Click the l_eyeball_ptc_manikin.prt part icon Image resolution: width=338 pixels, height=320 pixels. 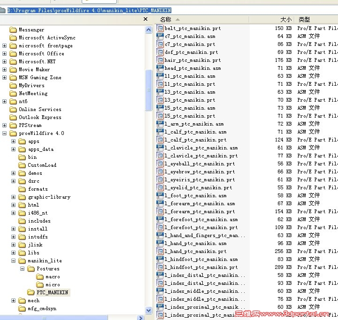[x=160, y=164]
